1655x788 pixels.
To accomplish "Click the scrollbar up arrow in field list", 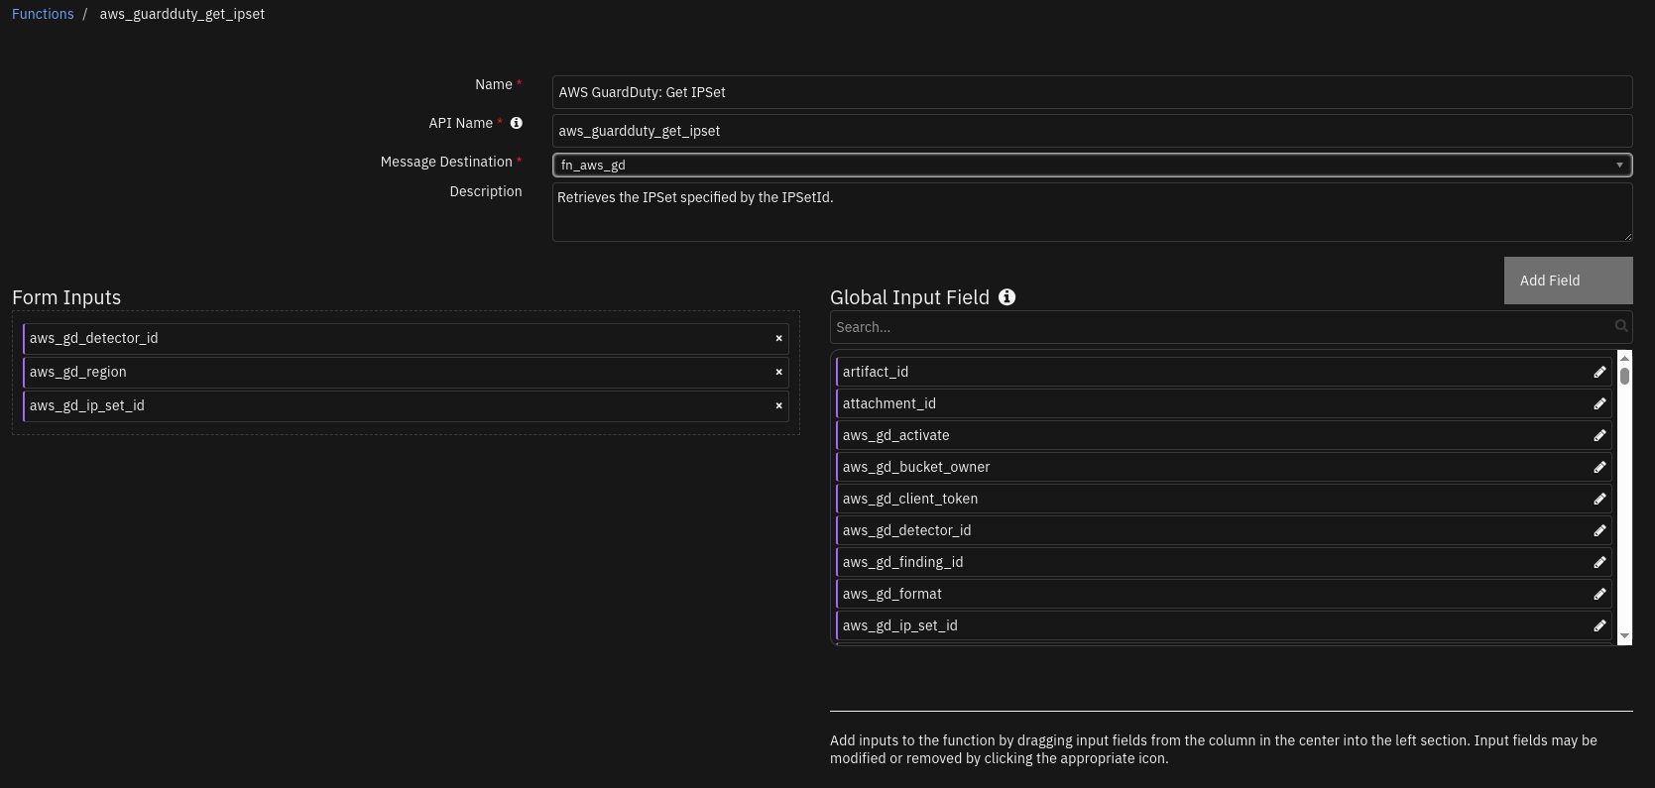I will (x=1624, y=357).
